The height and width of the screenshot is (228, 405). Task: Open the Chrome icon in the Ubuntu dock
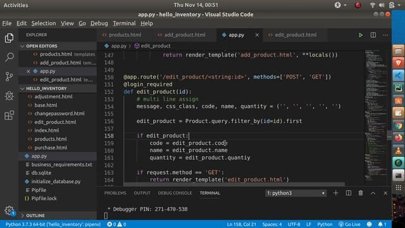pyautogui.click(x=398, y=125)
